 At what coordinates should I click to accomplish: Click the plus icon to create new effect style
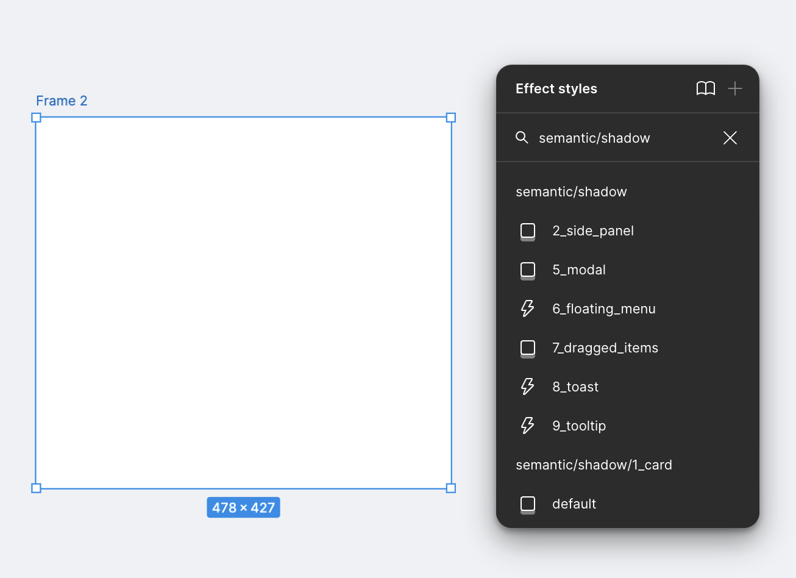734,88
